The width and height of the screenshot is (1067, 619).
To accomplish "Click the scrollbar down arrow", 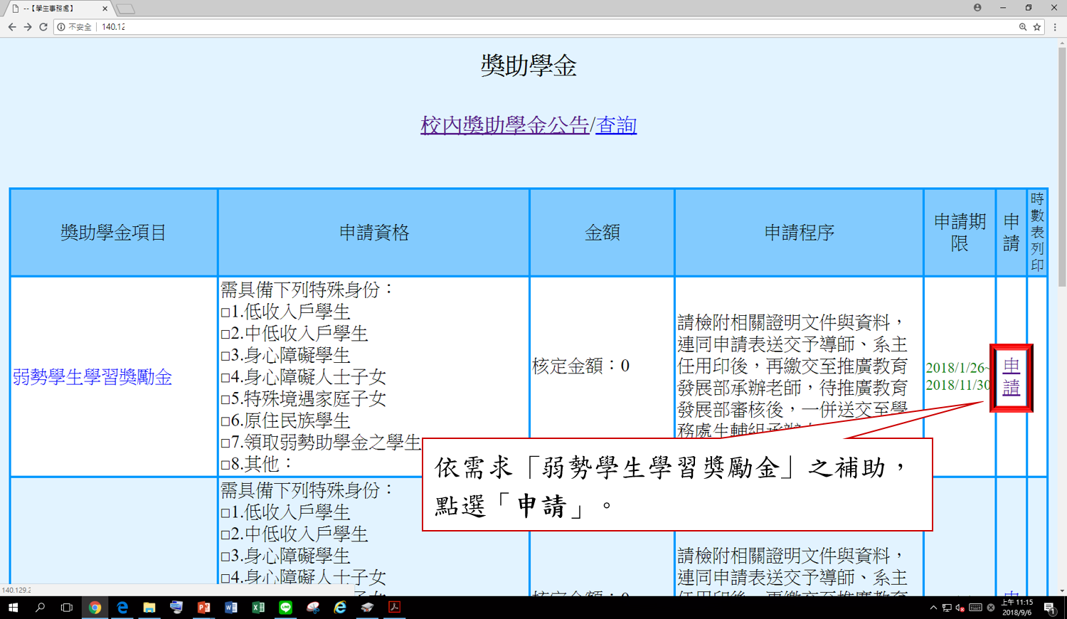I will coord(1062,591).
